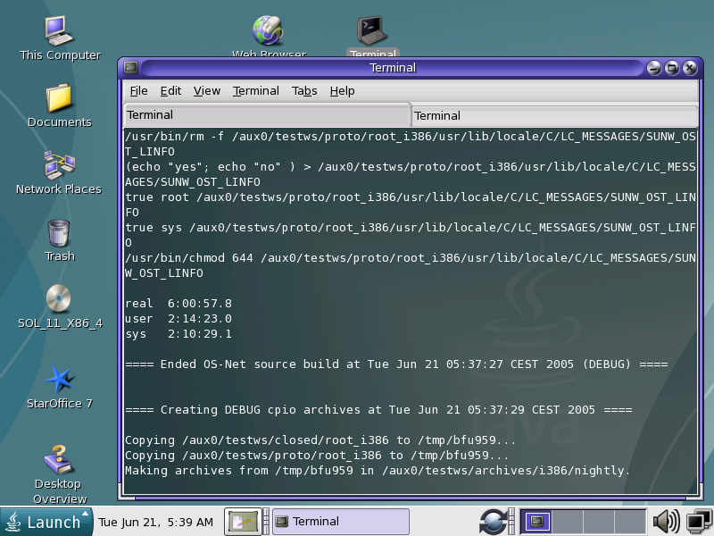Click the 'Ended OS-Net source build' line
714x536 pixels.
(396, 364)
